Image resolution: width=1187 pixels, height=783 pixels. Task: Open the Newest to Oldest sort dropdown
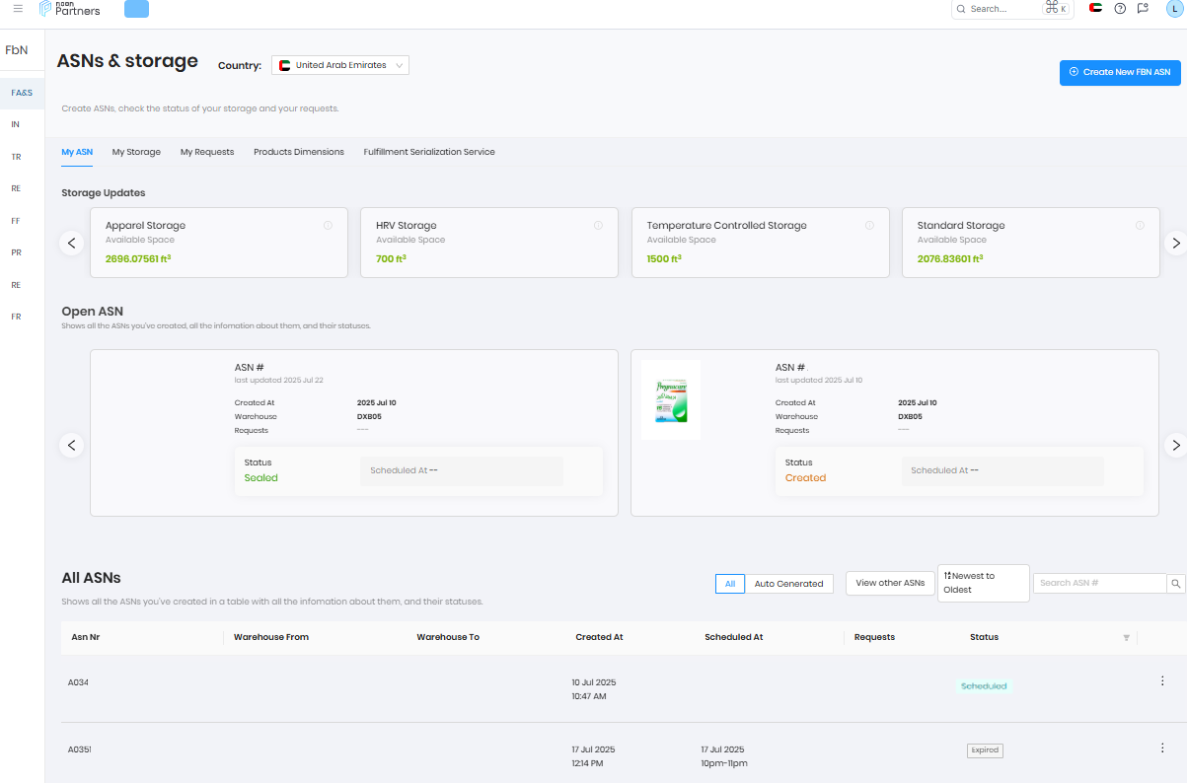point(983,583)
